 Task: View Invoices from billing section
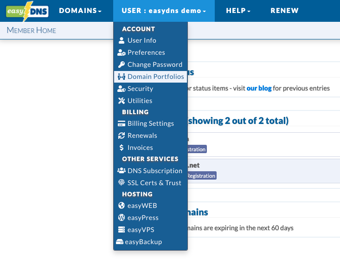pyautogui.click(x=150, y=148)
